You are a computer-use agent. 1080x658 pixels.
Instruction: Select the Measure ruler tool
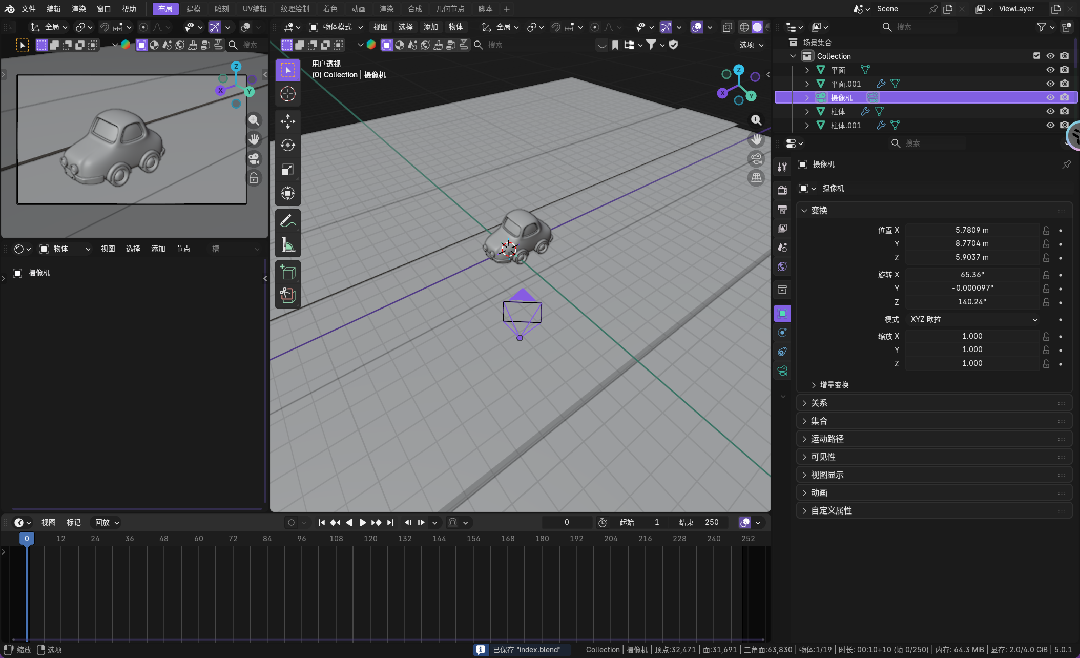pos(287,245)
